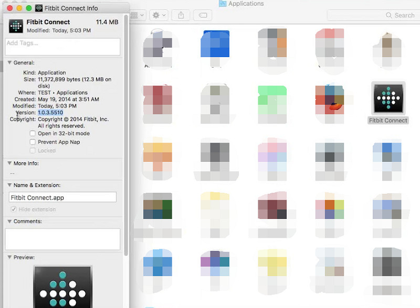Click the Fitbit Connect.app name field
This screenshot has height=308, width=420.
[62, 197]
